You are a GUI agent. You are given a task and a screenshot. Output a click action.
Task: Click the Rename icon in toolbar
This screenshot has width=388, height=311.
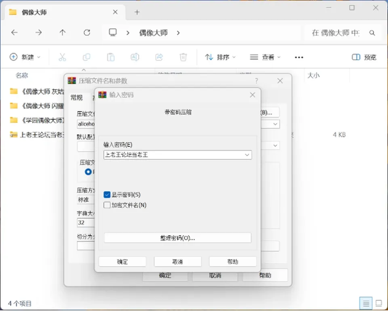tap(135, 57)
